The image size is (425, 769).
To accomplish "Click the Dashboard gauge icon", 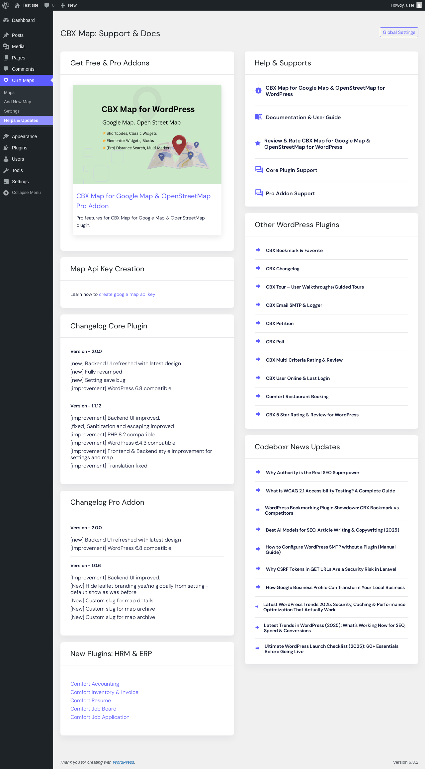I will pos(6,20).
